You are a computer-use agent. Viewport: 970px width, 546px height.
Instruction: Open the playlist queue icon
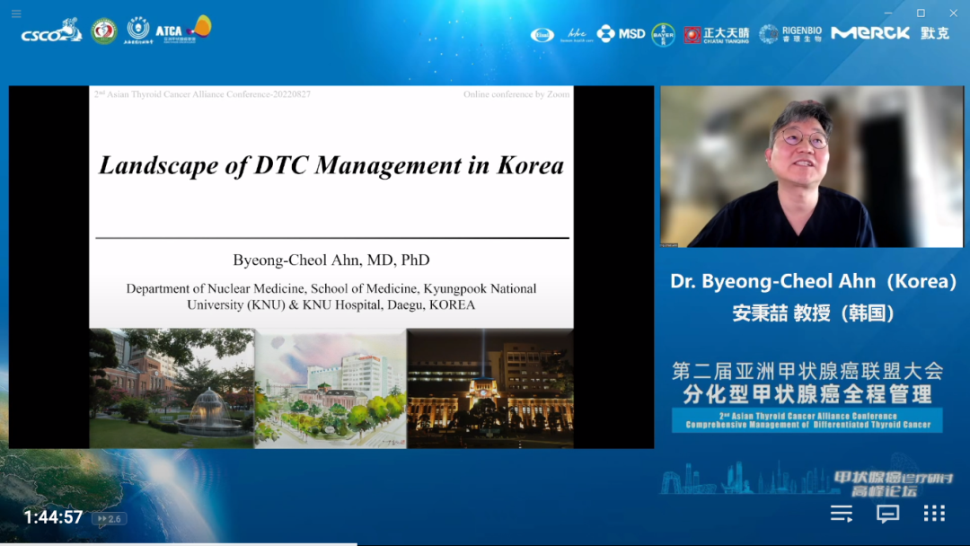click(842, 514)
